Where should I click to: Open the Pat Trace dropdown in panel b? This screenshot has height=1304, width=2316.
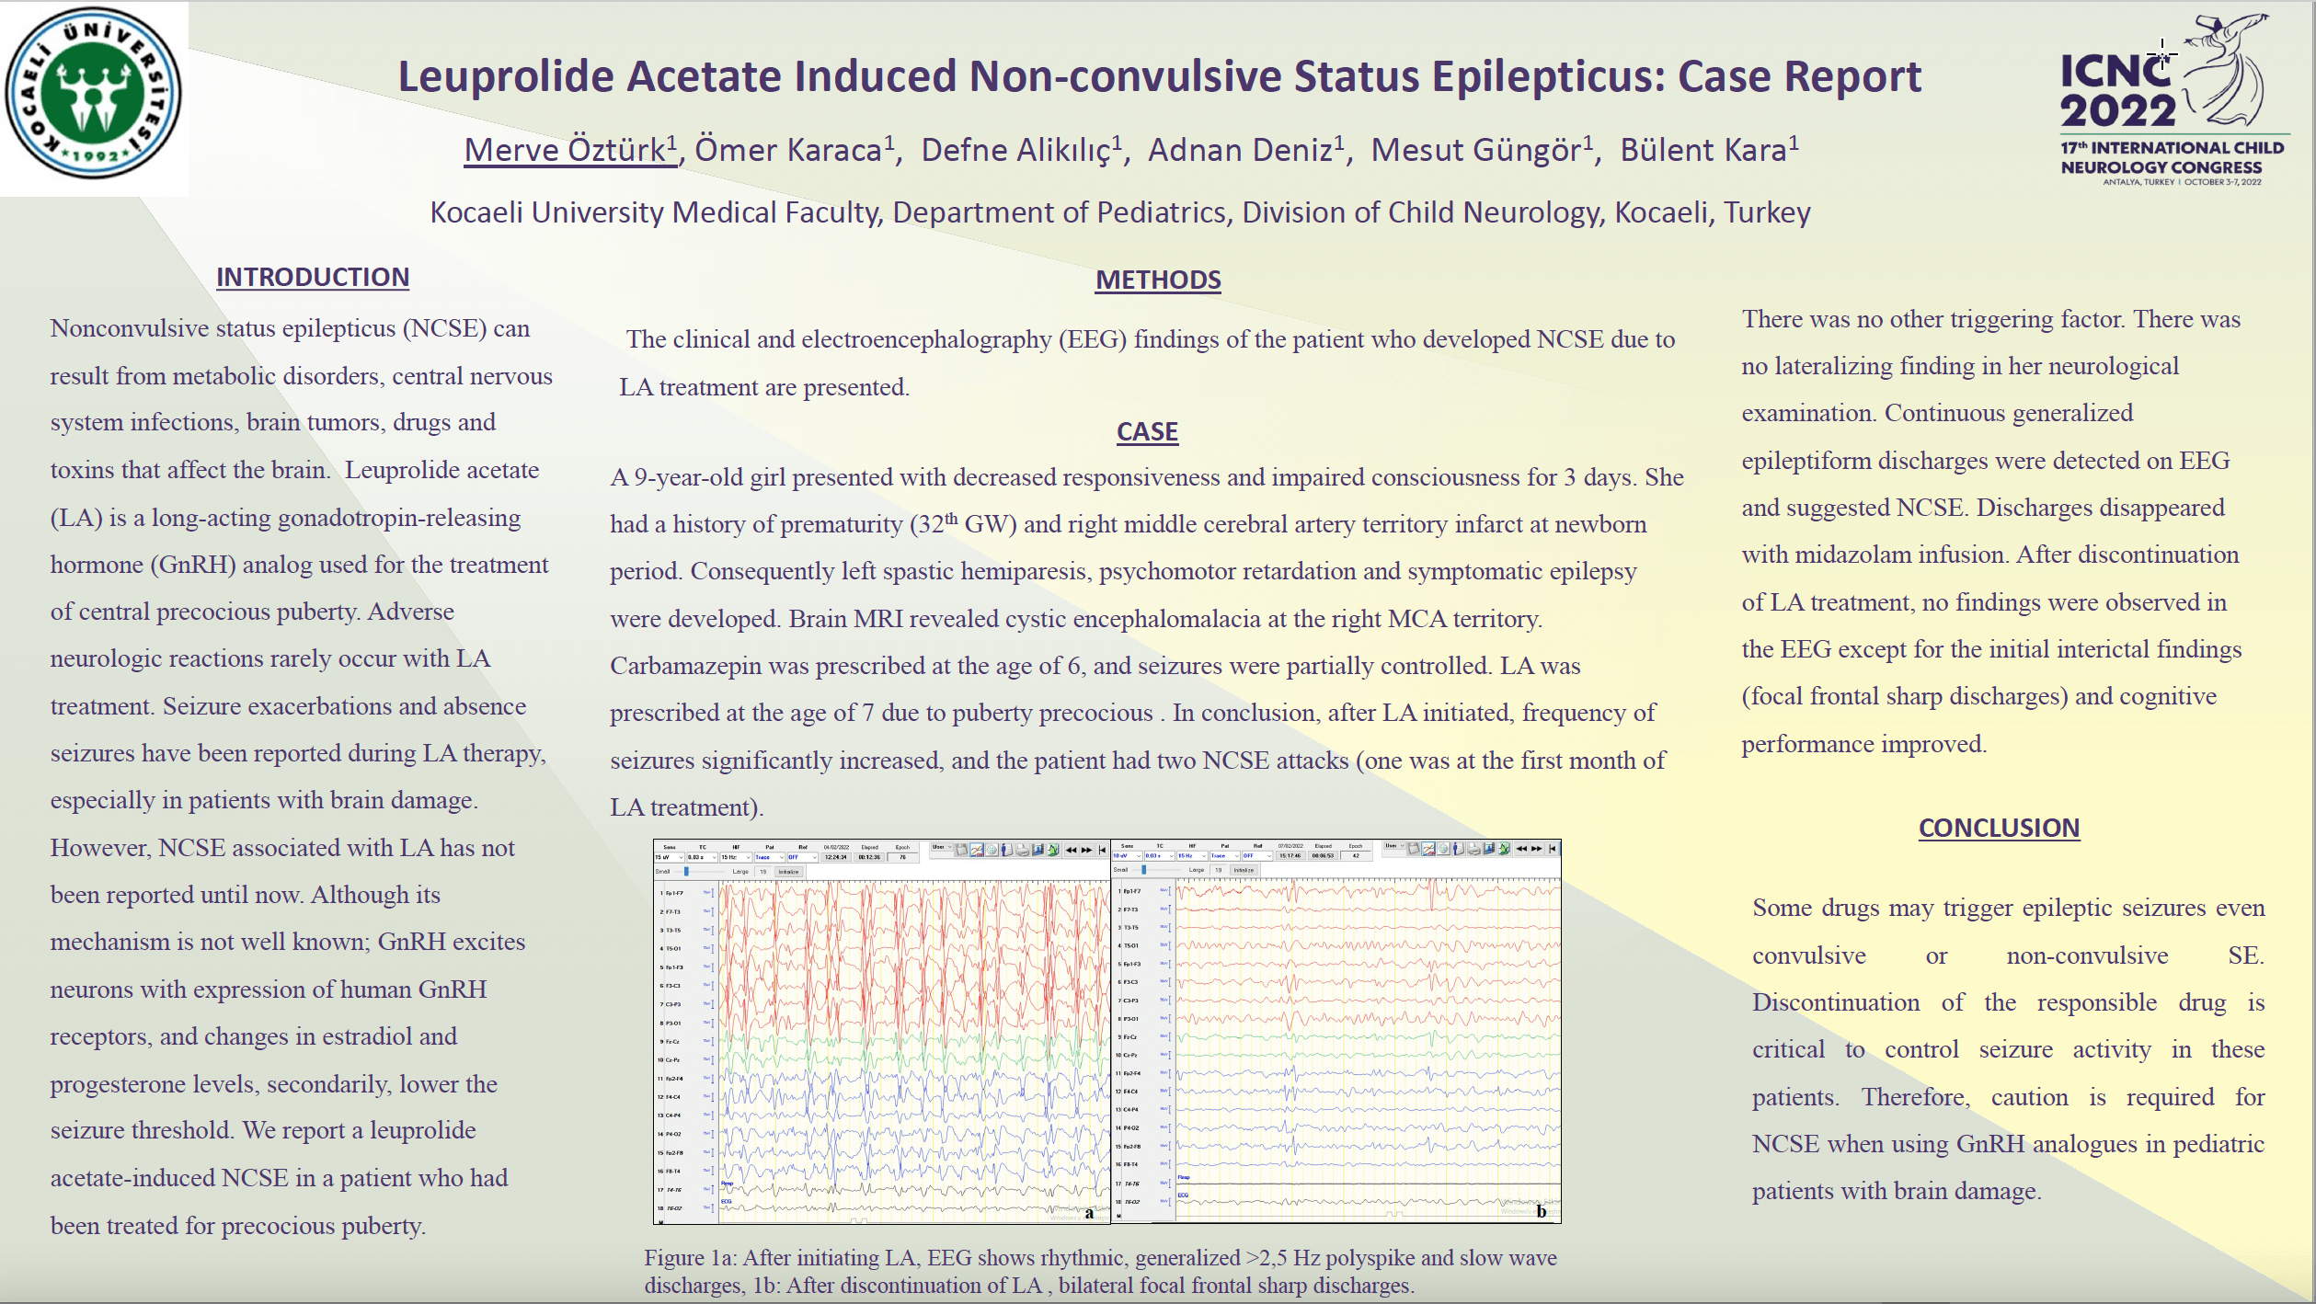(1225, 856)
